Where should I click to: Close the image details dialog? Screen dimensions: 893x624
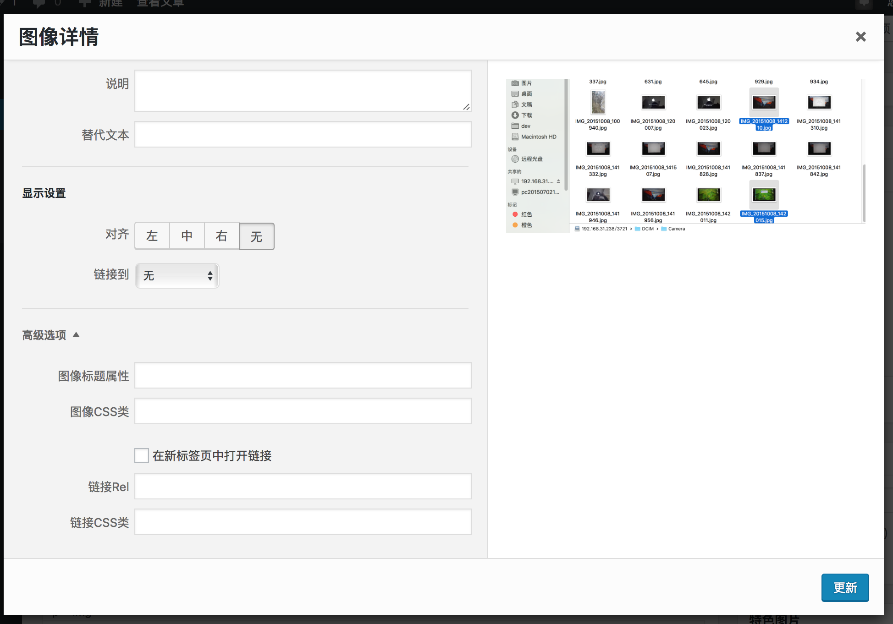tap(860, 37)
